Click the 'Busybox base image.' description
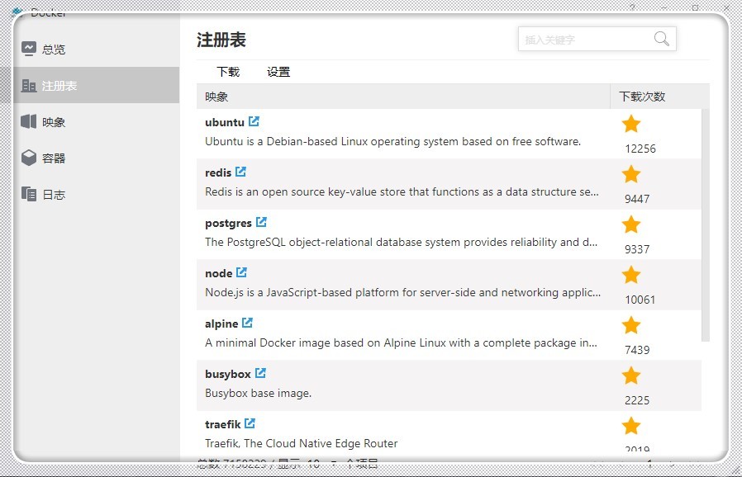The image size is (742, 477). 259,394
